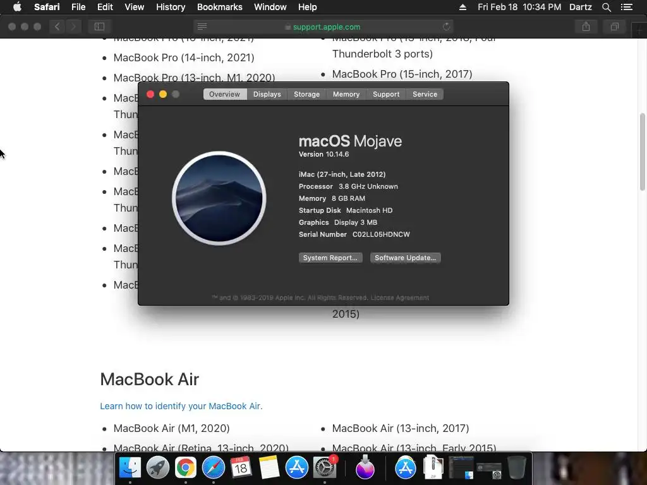
Task: Click the serial number C02LL05HDNCW
Action: point(381,234)
